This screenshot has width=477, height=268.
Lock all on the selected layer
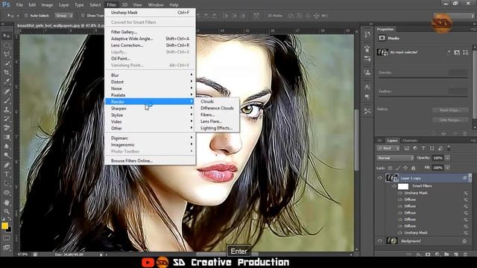tap(413, 167)
